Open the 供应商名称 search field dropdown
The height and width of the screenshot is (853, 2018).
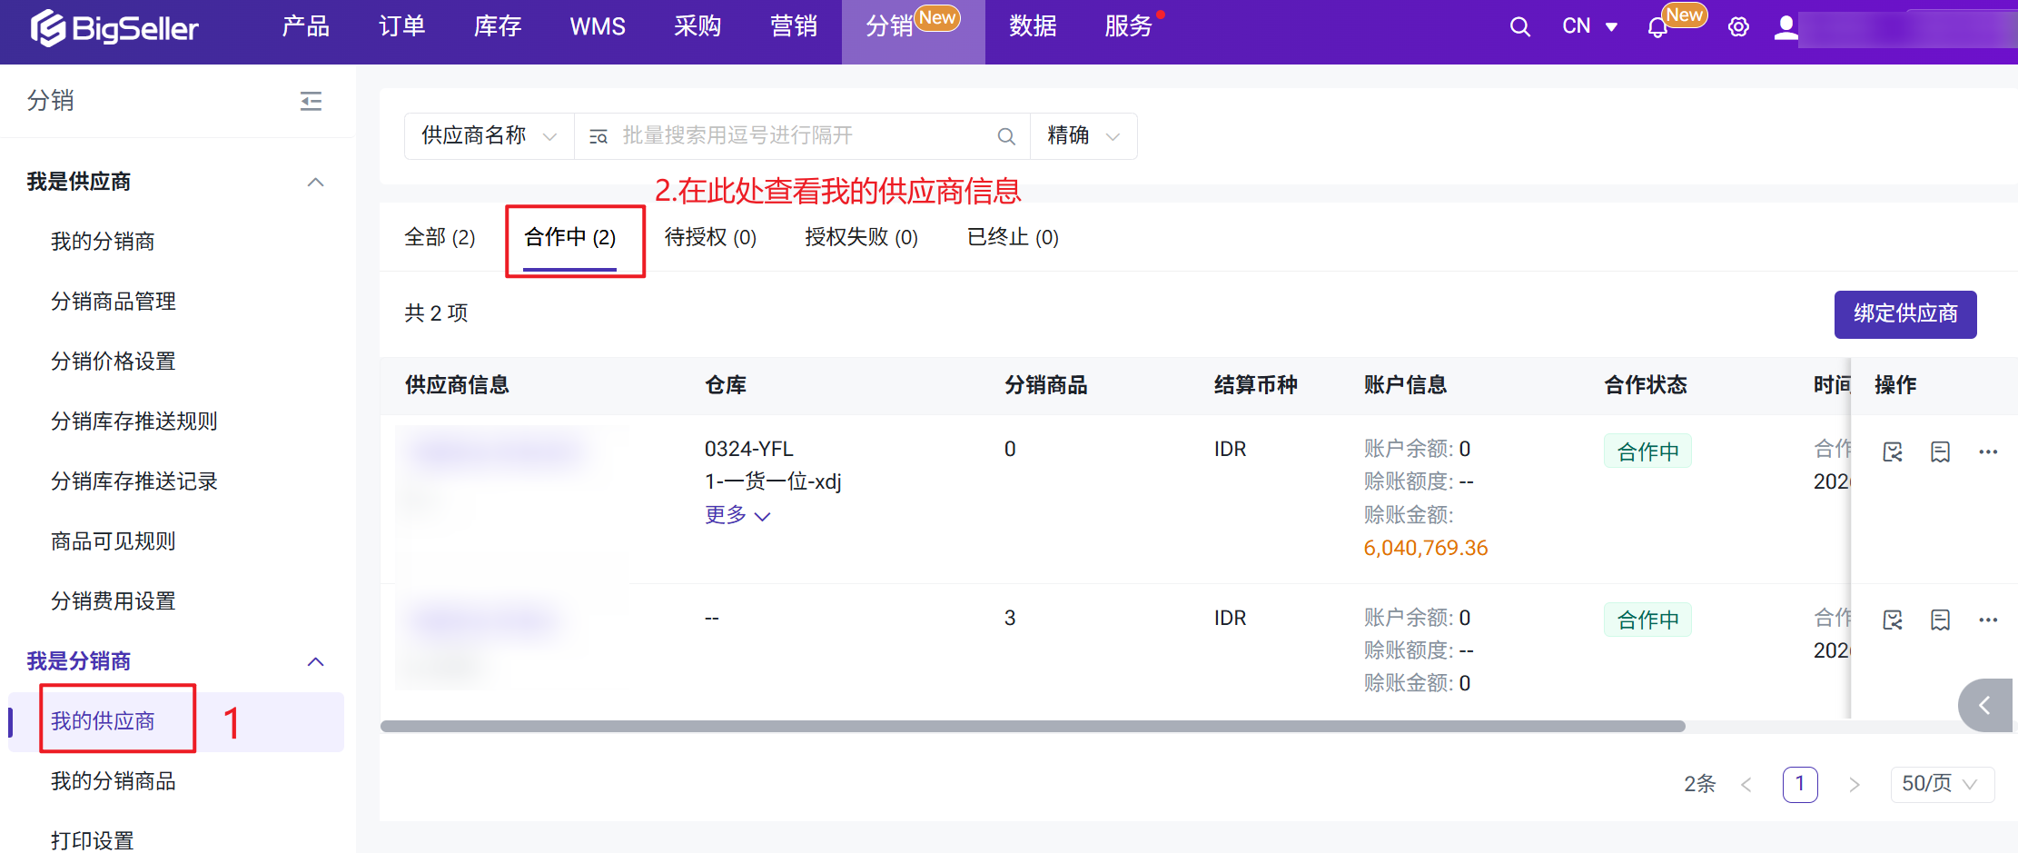point(489,136)
